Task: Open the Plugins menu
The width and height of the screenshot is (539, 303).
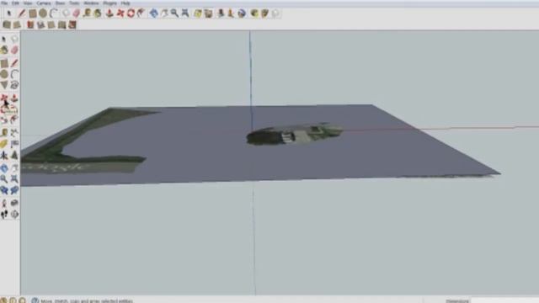Action: coord(110,3)
